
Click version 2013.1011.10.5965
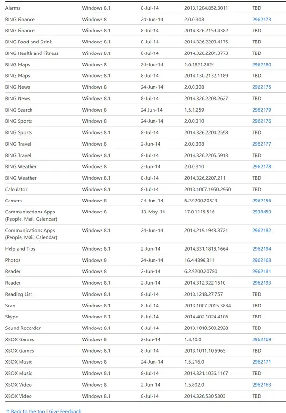[205, 351]
